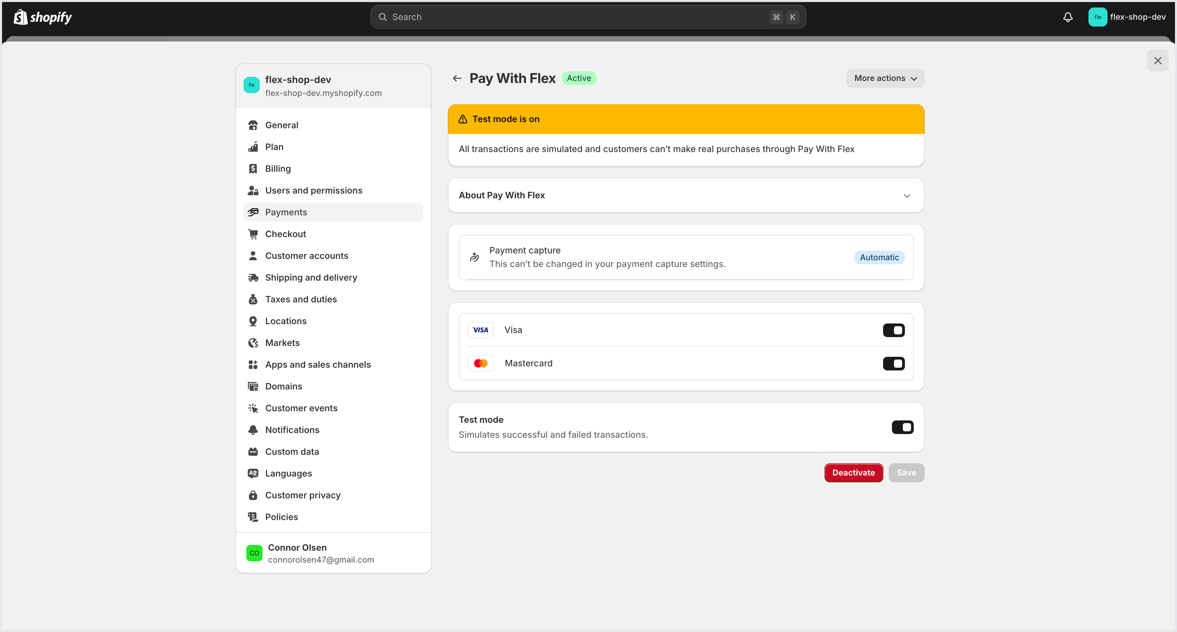Click the Customer privacy lock icon
The height and width of the screenshot is (632, 1177).
coord(253,495)
